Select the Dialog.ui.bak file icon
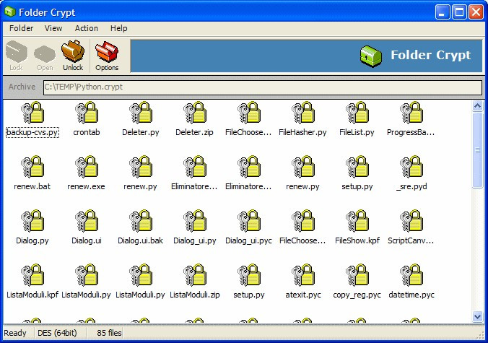The width and height of the screenshot is (488, 343). point(141,221)
